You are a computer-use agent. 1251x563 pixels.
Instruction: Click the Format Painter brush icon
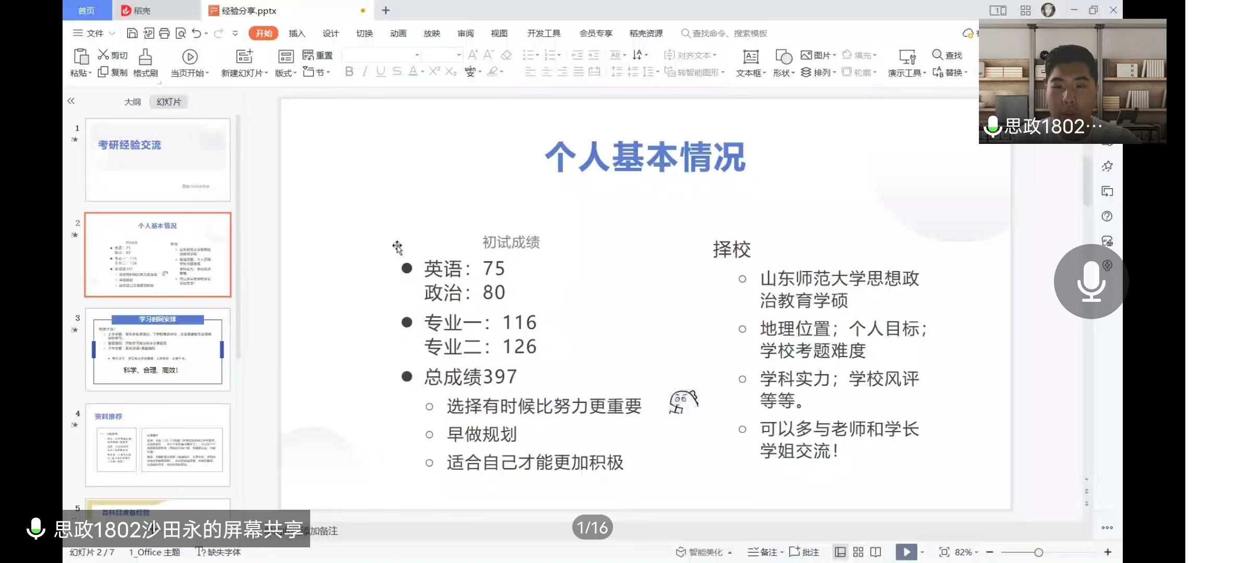click(145, 56)
